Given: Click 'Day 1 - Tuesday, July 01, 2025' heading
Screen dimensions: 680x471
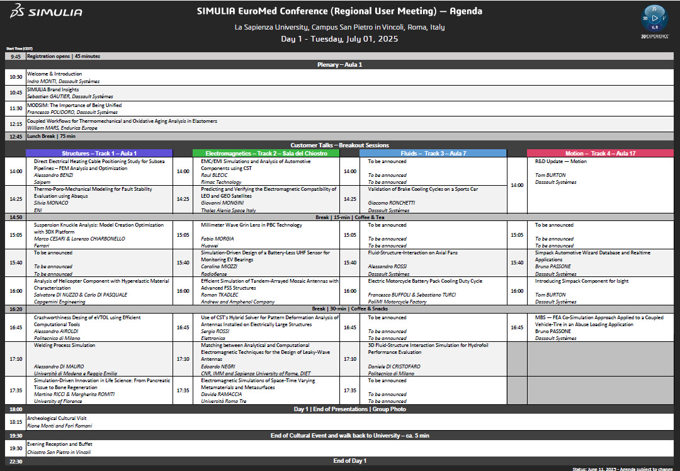Looking at the screenshot, I should pos(339,39).
